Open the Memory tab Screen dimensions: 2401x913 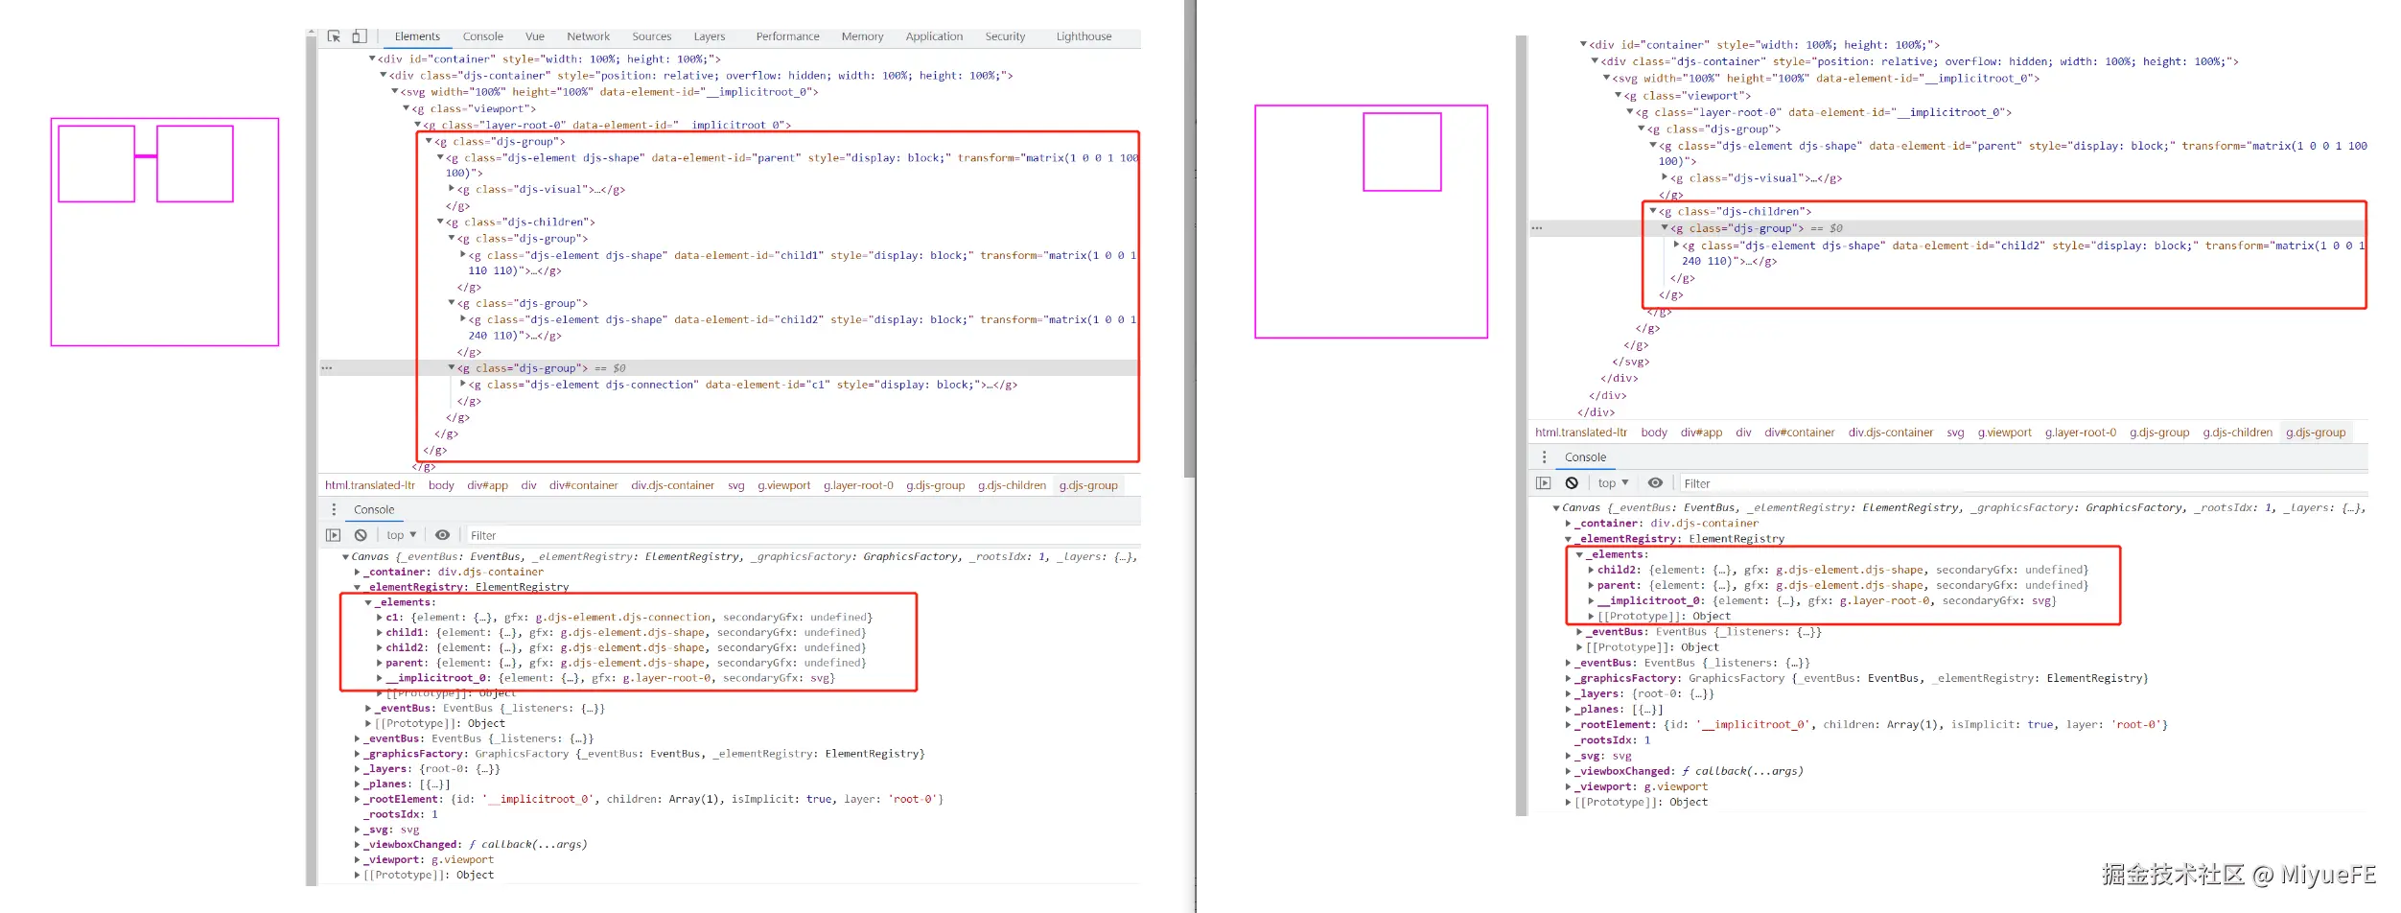(862, 36)
